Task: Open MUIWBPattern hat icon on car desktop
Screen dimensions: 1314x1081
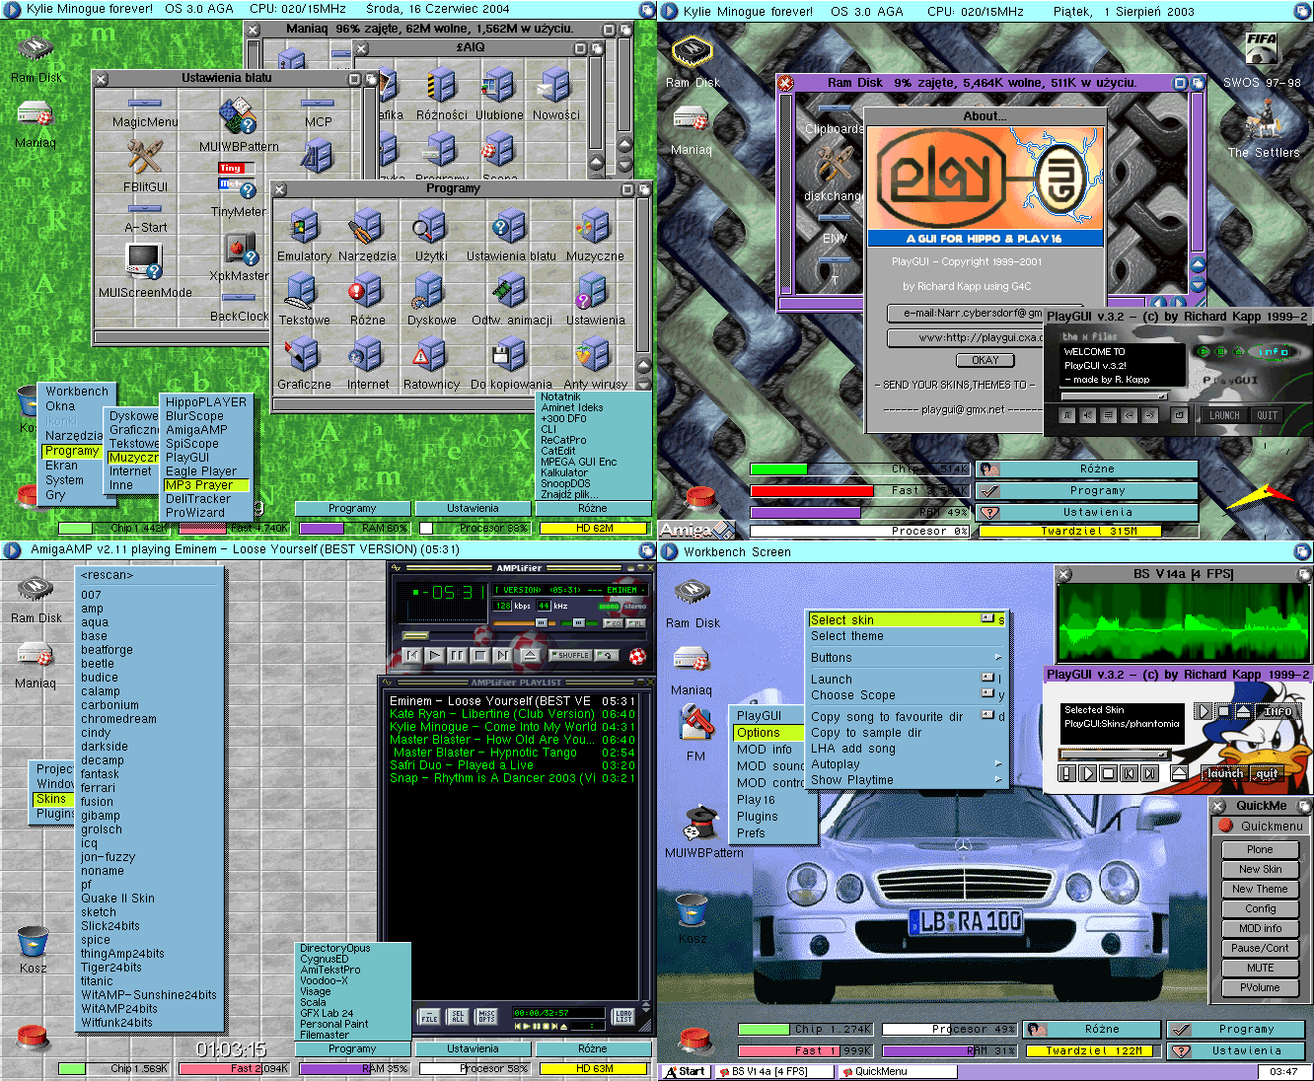Action: (703, 833)
